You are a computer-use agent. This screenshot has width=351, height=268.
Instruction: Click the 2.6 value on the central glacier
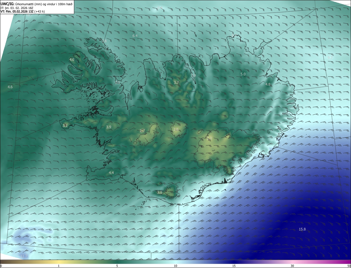click(176, 129)
